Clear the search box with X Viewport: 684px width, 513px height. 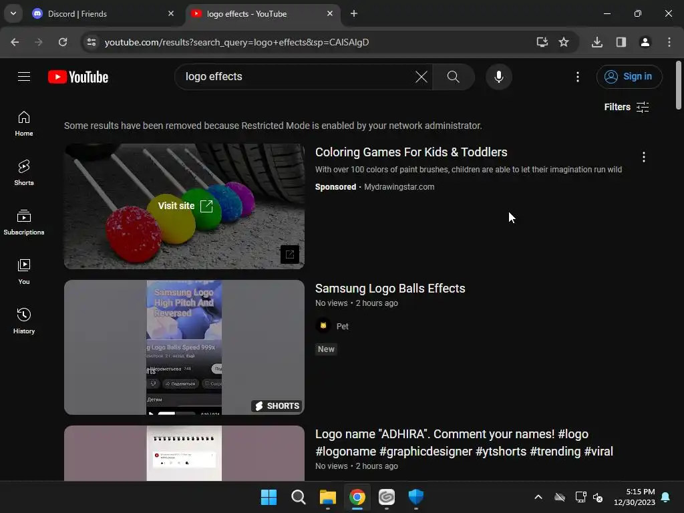(x=421, y=77)
